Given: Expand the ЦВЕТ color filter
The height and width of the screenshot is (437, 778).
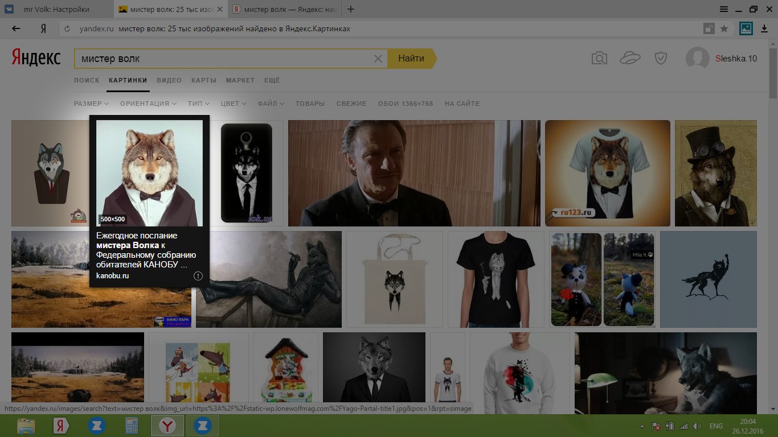Looking at the screenshot, I should tap(234, 104).
